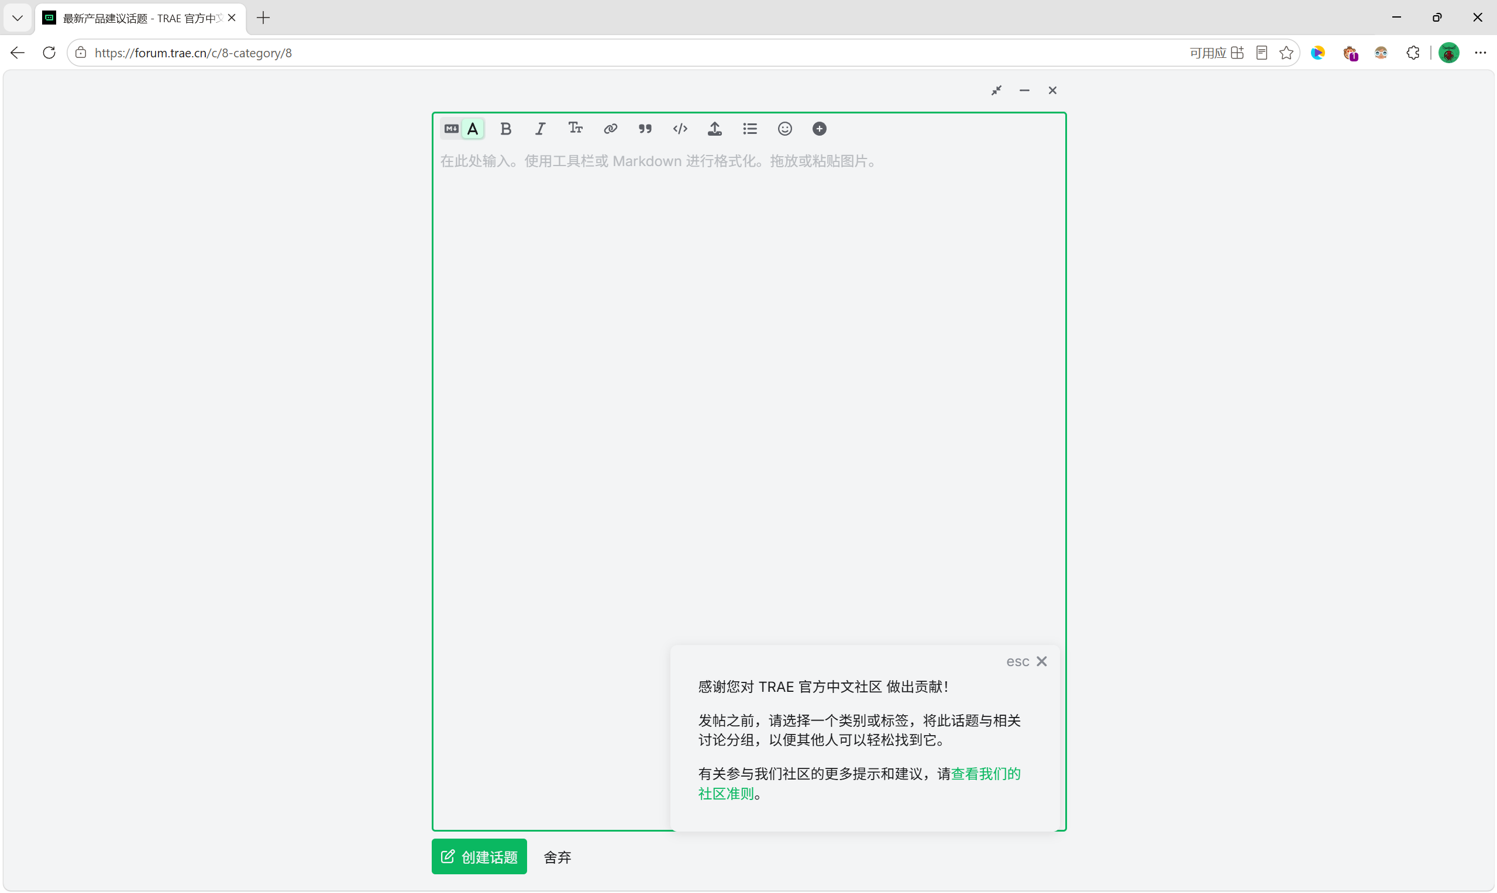Minimize the composer panel
Viewport: 1497px width, 893px height.
click(x=1024, y=90)
